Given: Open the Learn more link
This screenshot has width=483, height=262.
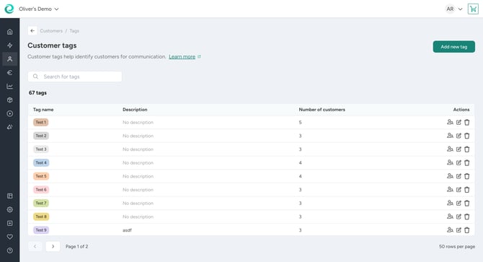Looking at the screenshot, I should point(182,57).
